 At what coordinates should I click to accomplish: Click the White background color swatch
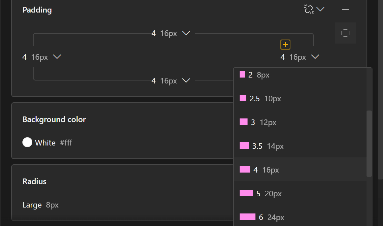pyautogui.click(x=27, y=142)
